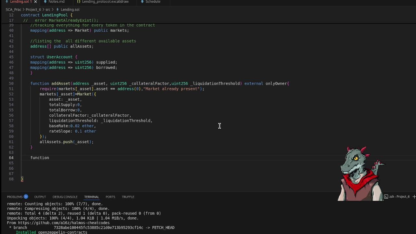This screenshot has width=416, height=234.
Task: Open the Debug Console panel tab
Action: pyautogui.click(x=65, y=197)
